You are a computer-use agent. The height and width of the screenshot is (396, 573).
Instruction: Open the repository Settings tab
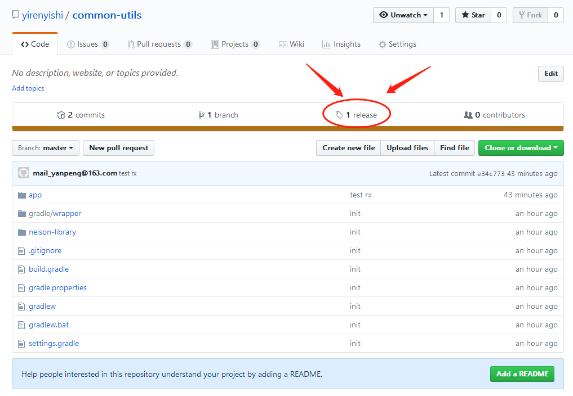398,44
